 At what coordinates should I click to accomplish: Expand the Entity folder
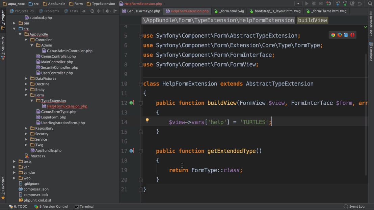pos(26,90)
